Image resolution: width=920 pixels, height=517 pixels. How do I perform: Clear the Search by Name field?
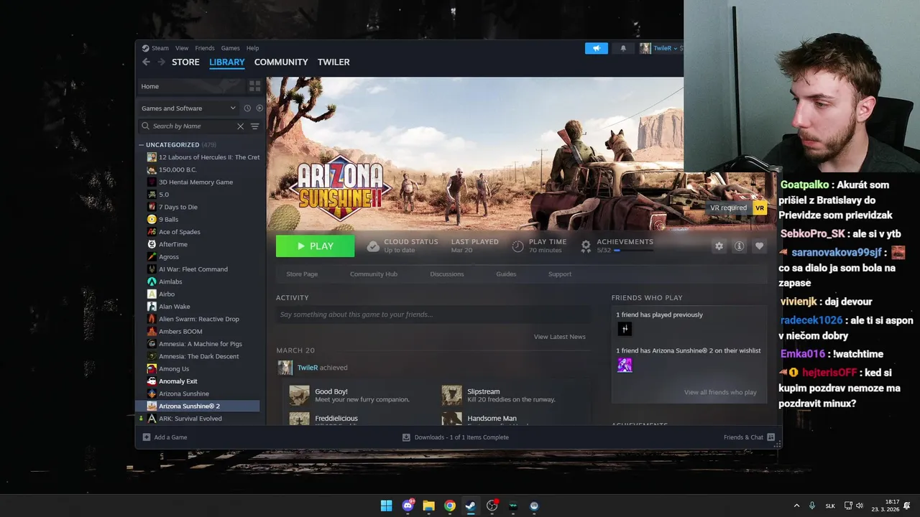click(240, 126)
